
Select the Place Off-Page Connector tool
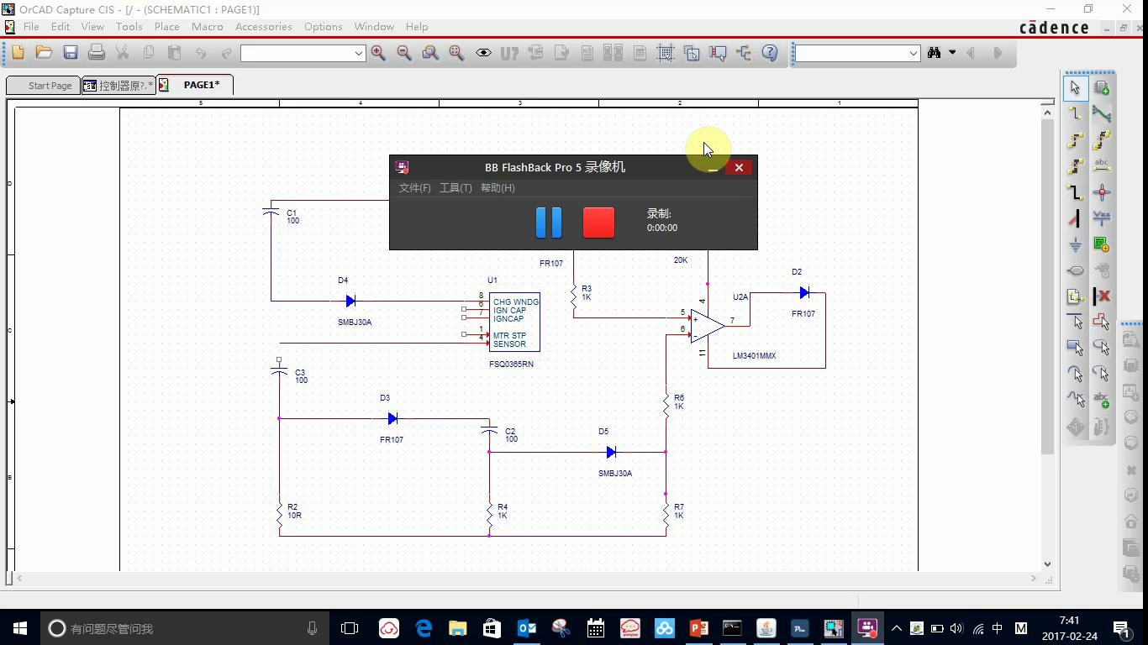(1075, 270)
